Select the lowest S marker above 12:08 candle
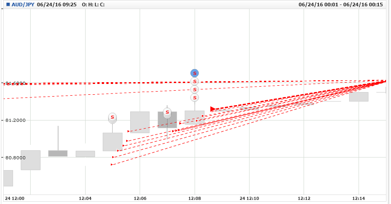Image resolution: width=391 pixels, height=204 pixels. [195, 97]
